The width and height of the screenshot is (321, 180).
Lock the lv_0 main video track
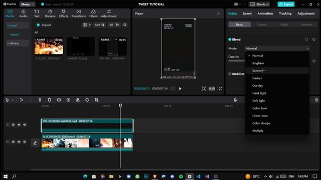click(14, 142)
